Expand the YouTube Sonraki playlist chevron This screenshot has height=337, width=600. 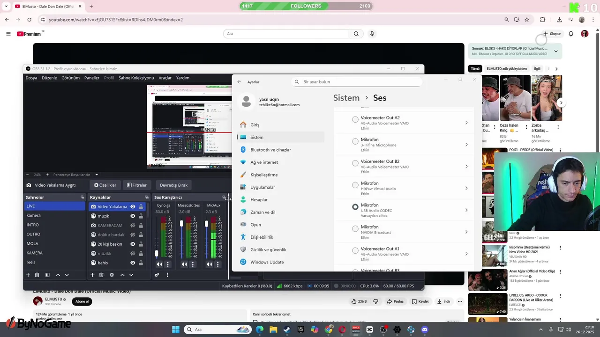pos(556,51)
